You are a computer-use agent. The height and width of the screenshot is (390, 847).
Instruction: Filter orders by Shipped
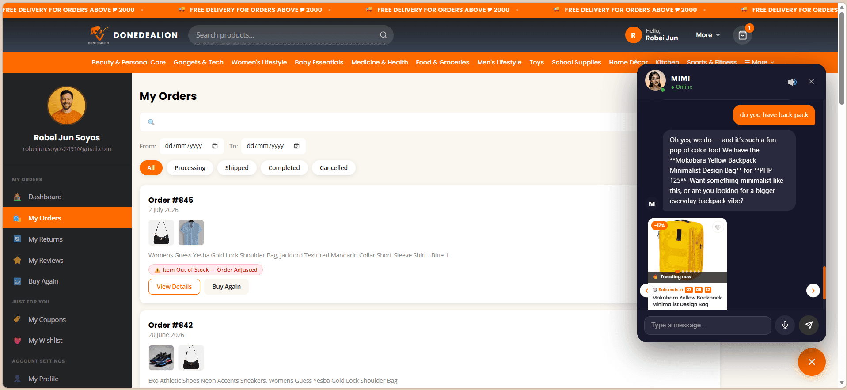point(237,168)
